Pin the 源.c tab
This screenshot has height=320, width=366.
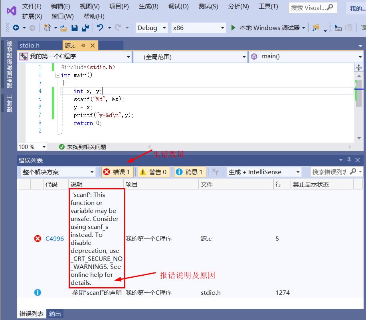point(83,45)
